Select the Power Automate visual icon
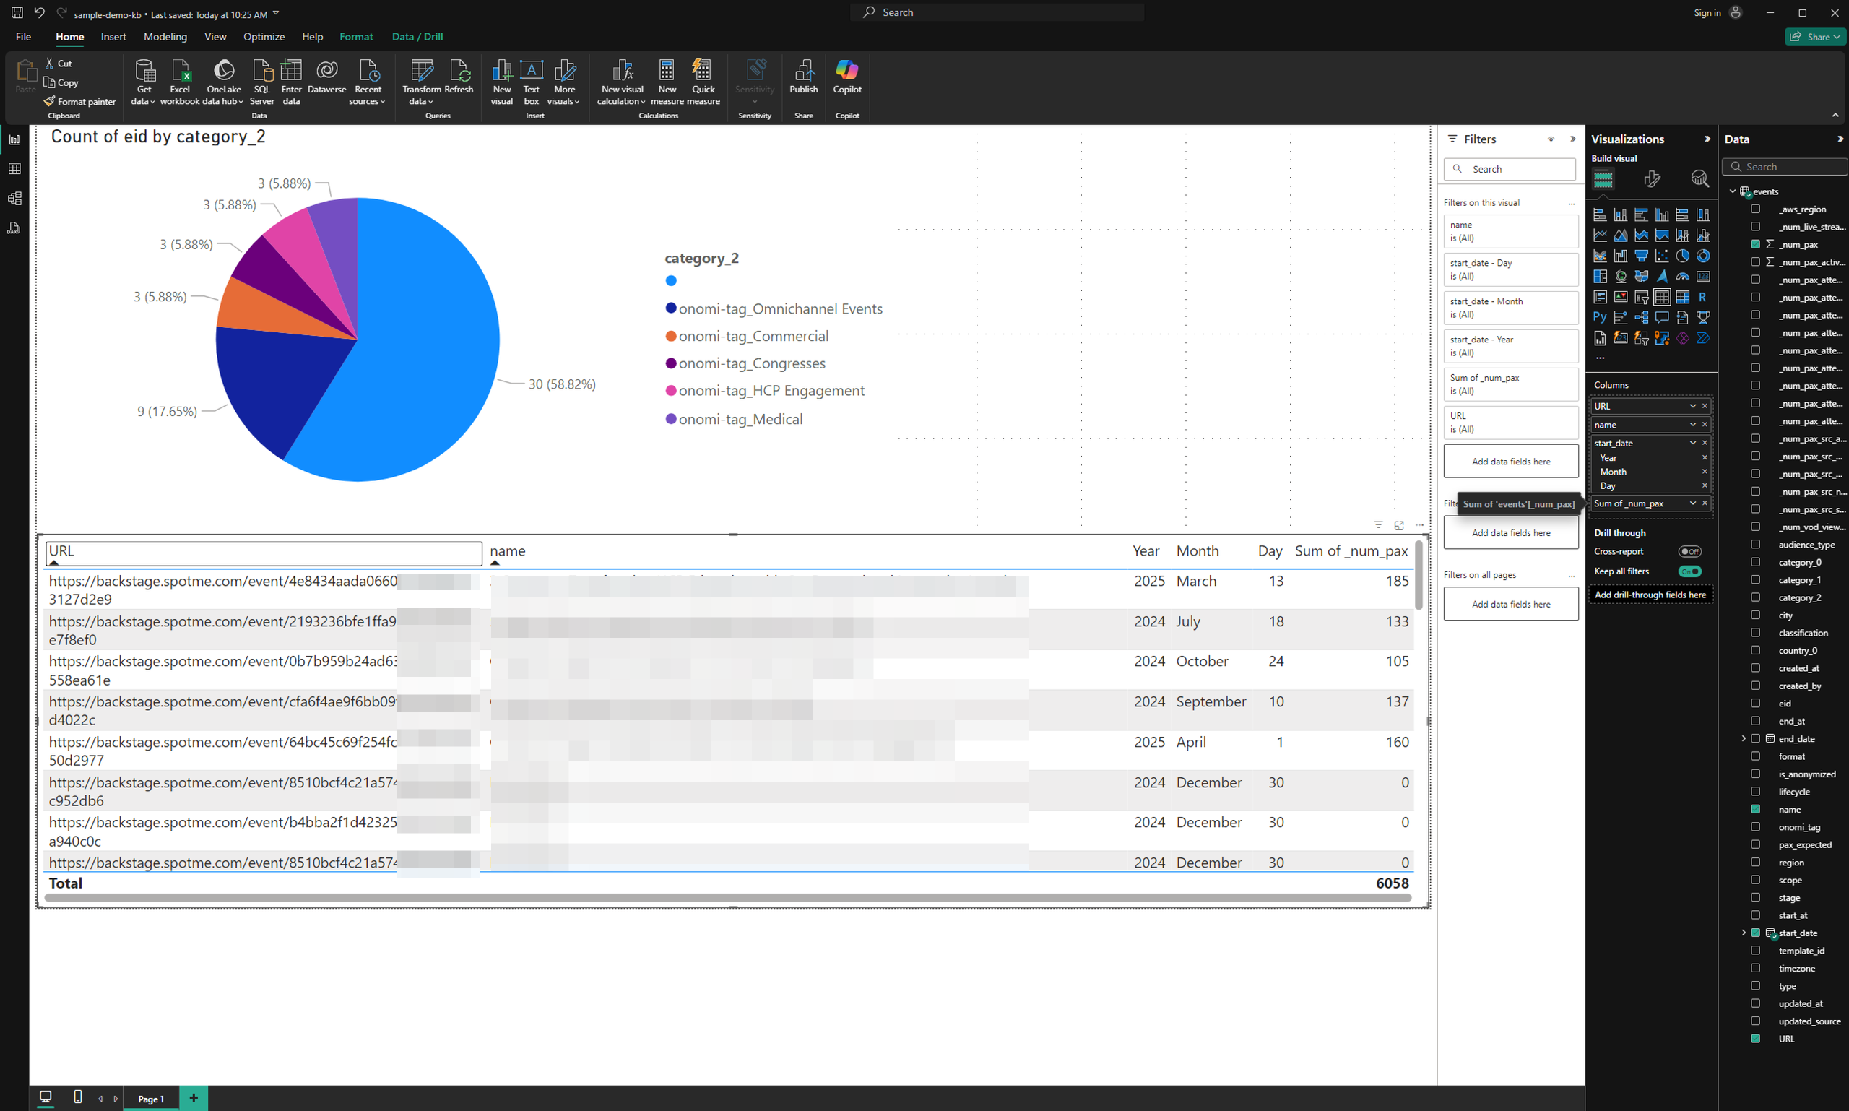 point(1703,338)
